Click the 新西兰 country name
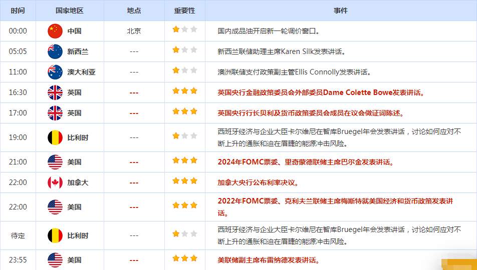Image resolution: width=477 pixels, height=270 pixels. pyautogui.click(x=78, y=51)
